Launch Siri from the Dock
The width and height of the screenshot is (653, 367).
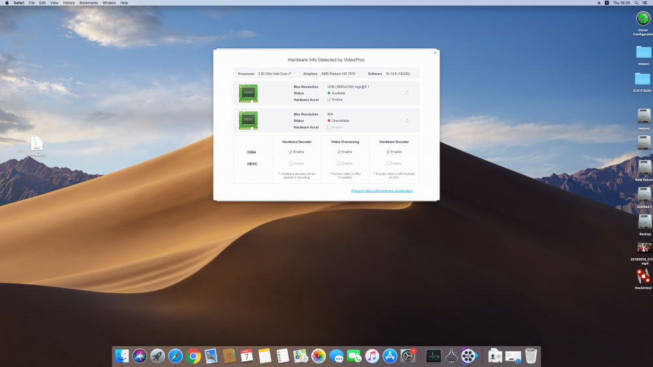pos(140,356)
